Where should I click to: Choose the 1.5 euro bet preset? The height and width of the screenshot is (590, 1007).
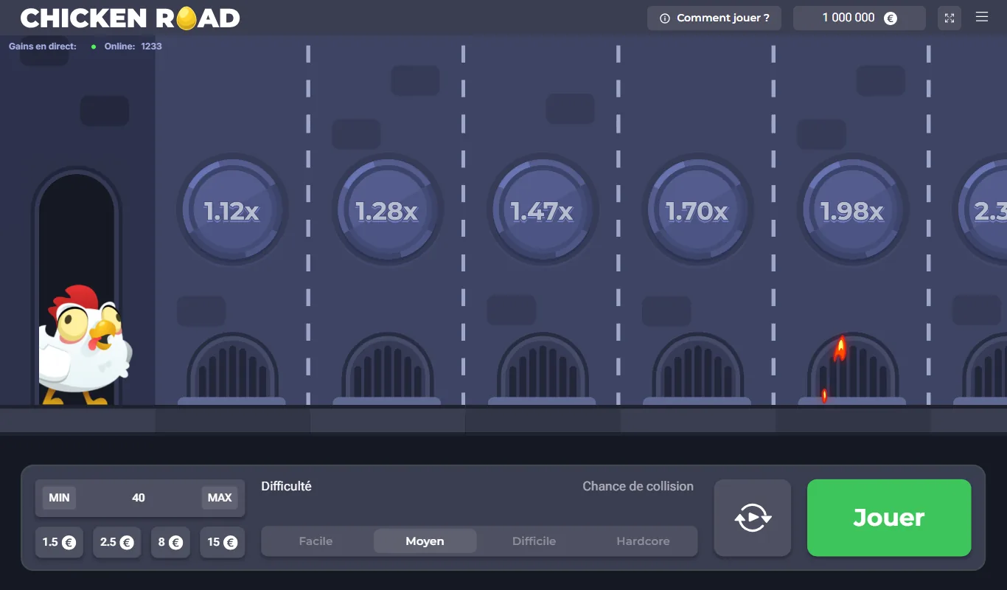[x=59, y=542]
